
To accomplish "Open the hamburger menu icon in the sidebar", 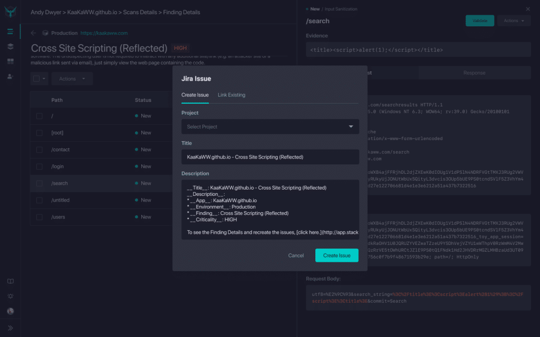I will click(10, 32).
